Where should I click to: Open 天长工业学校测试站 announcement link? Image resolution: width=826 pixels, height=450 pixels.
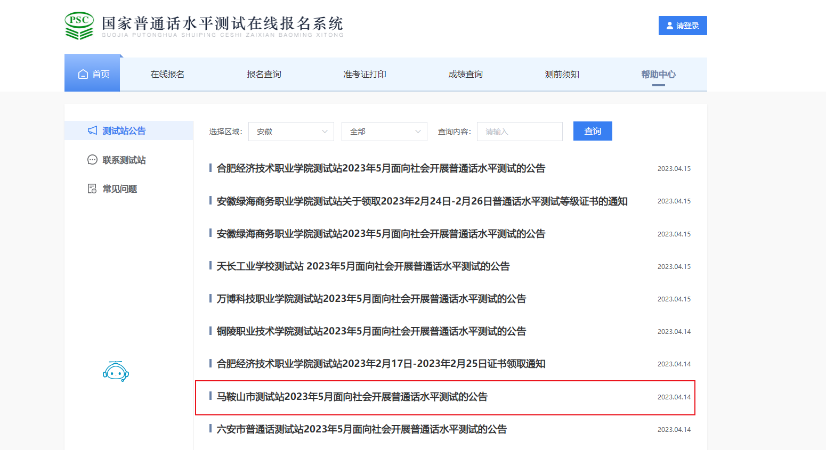coord(363,266)
